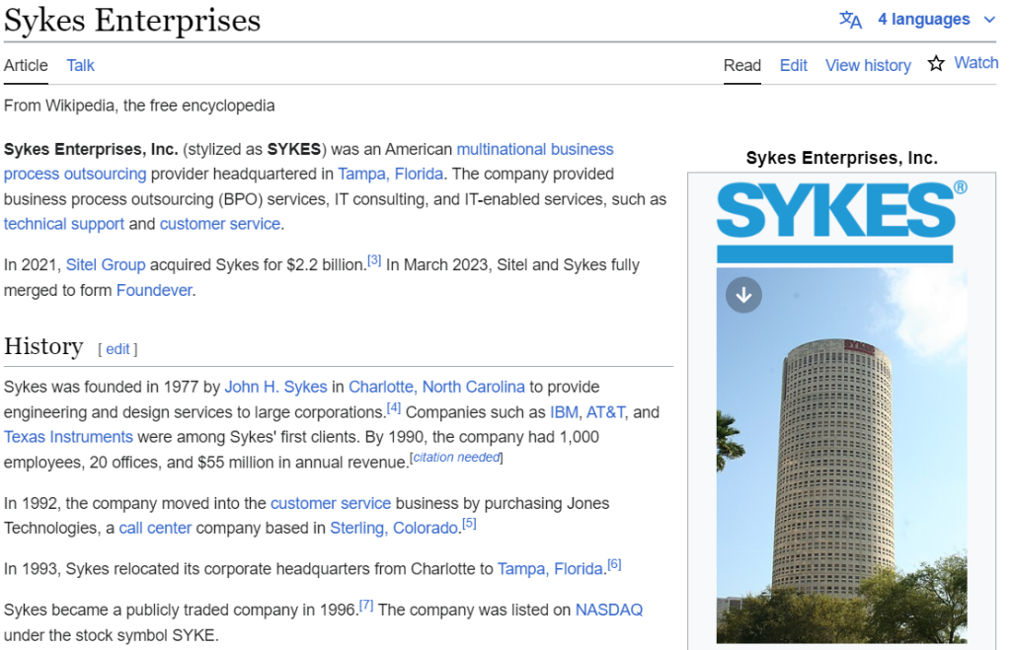The height and width of the screenshot is (650, 1011).
Task: Open customer service link in 1992 paragraph
Action: point(331,503)
